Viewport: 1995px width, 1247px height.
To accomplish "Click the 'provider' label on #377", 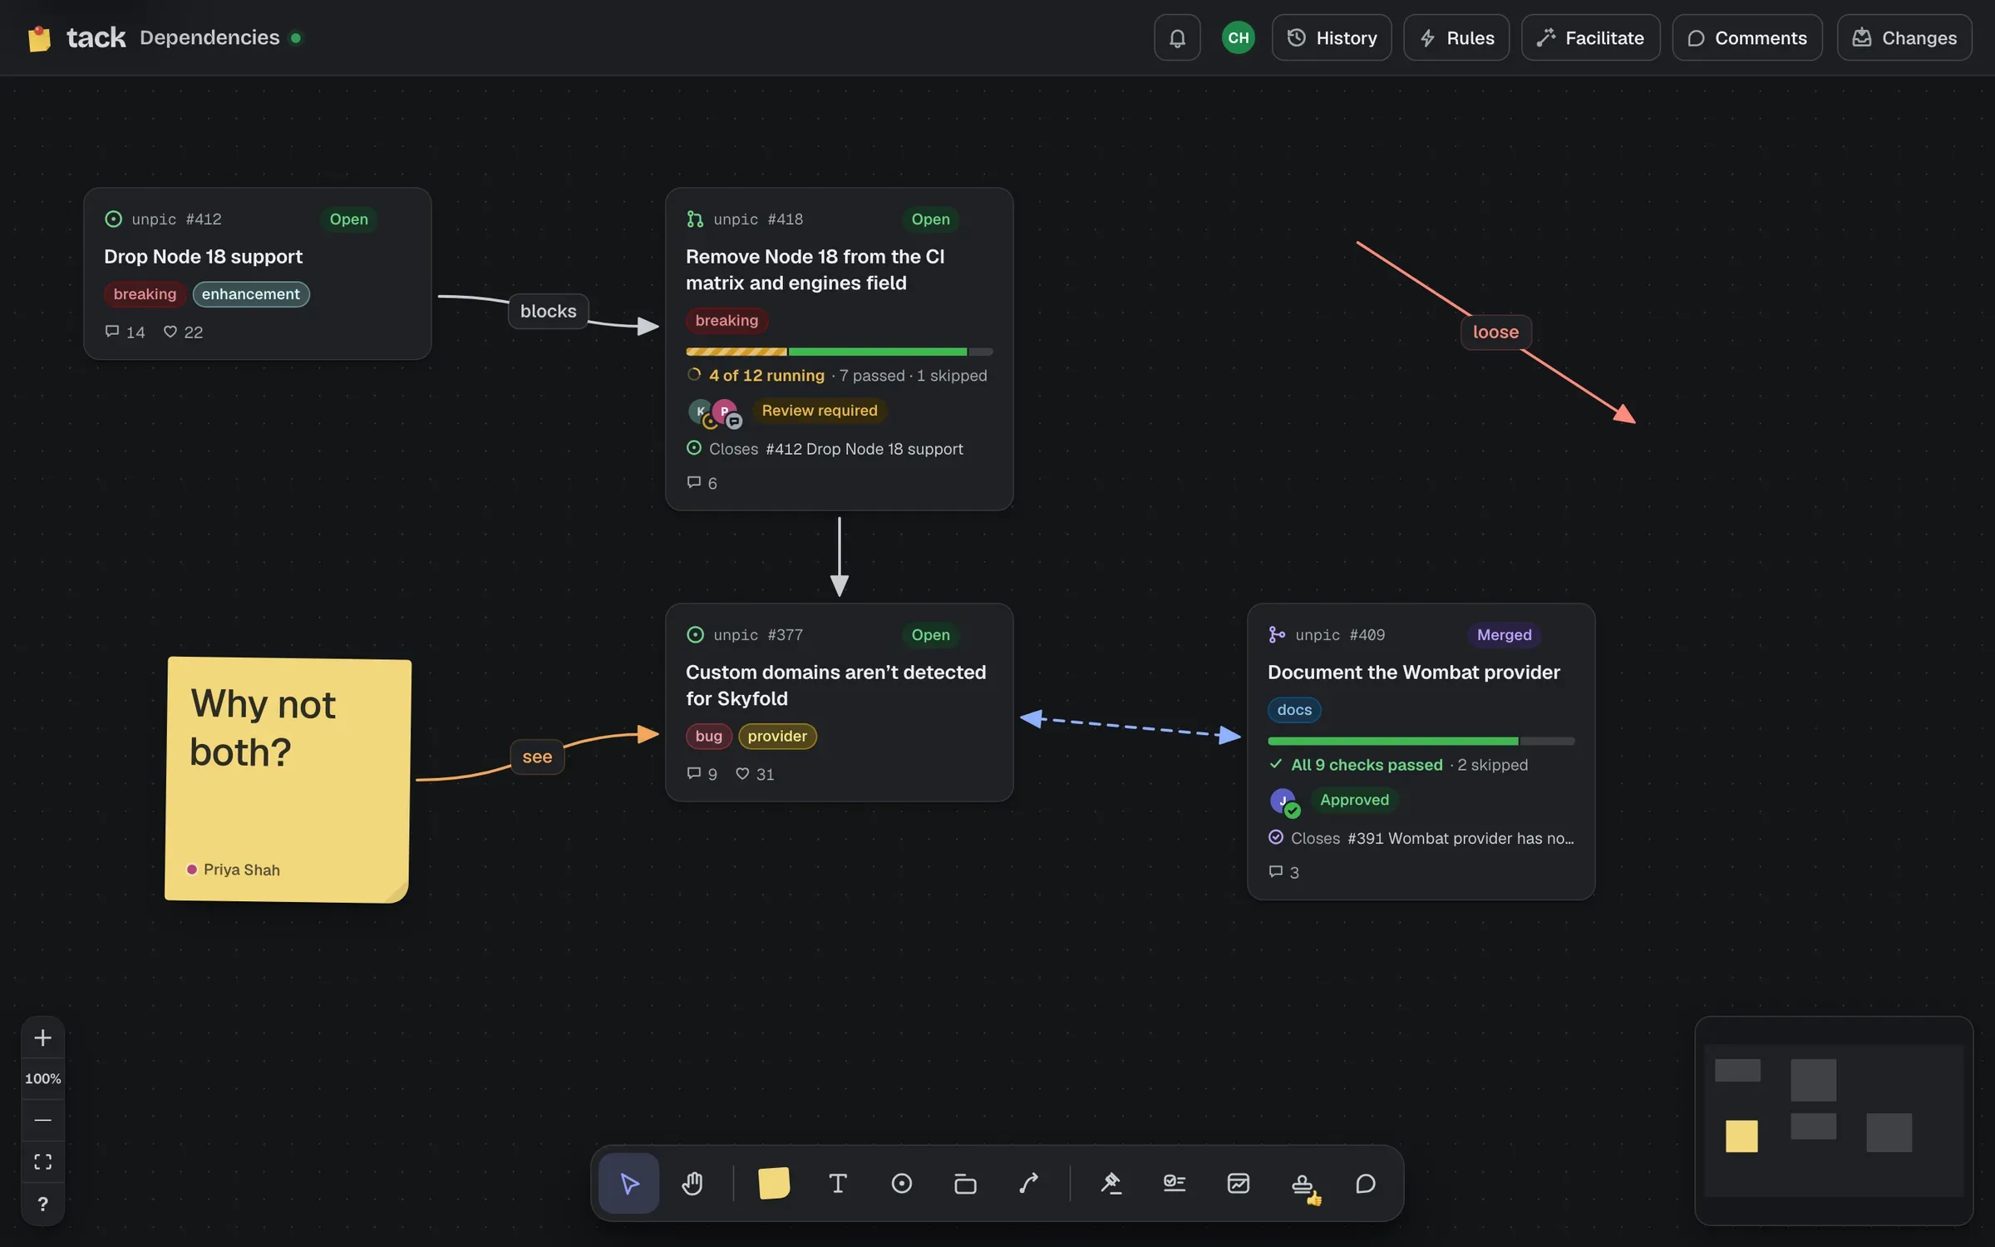I will [x=777, y=736].
